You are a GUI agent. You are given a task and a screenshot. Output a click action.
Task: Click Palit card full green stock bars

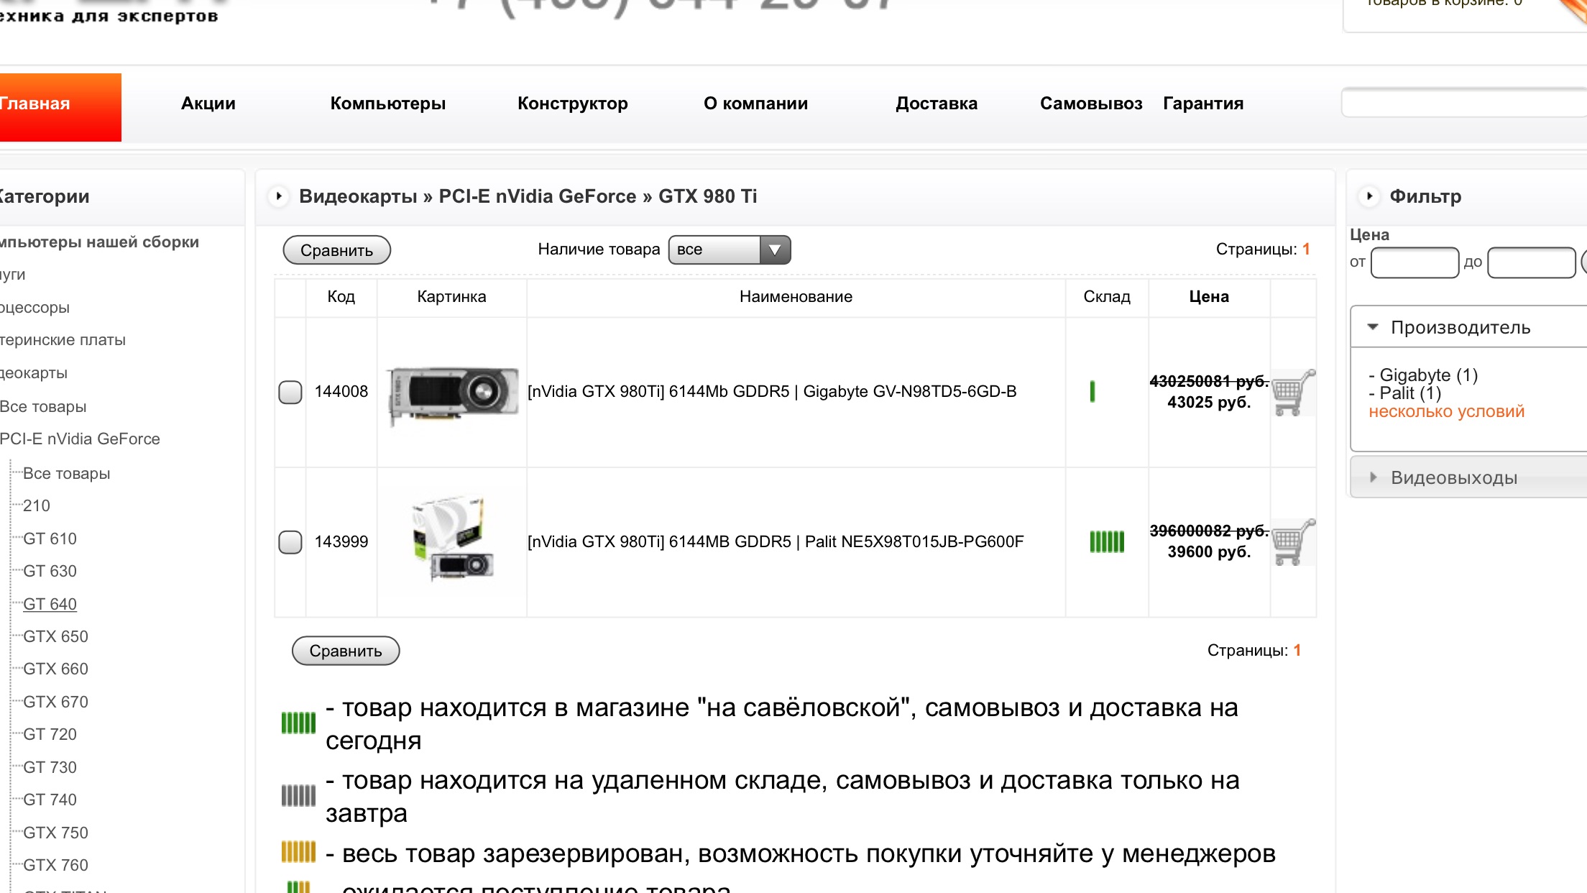click(1107, 541)
